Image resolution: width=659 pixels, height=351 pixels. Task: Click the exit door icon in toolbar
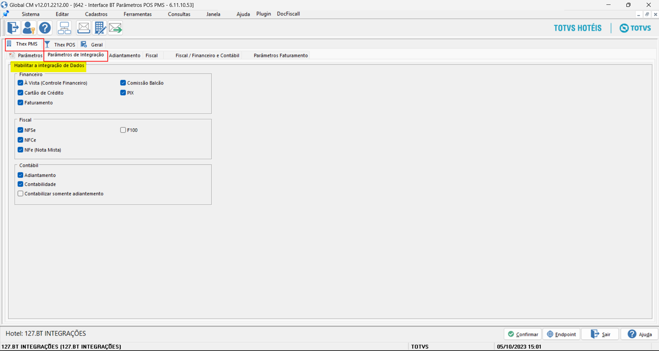coord(13,28)
